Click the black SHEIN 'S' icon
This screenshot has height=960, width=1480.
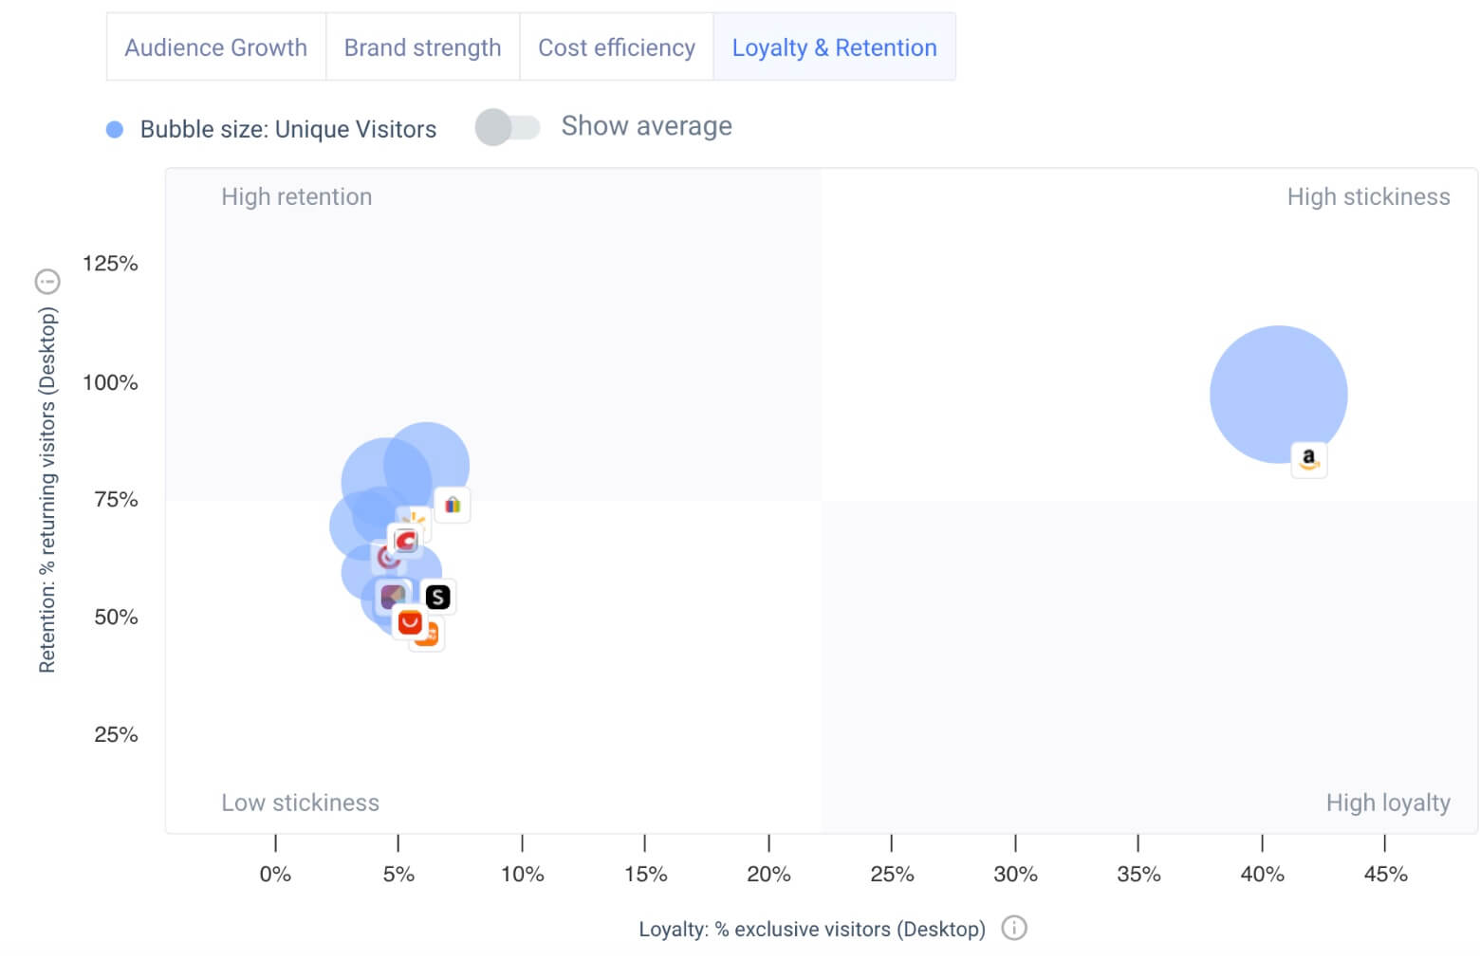(438, 596)
